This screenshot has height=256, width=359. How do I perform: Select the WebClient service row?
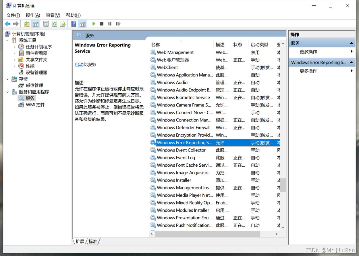pyautogui.click(x=215, y=68)
